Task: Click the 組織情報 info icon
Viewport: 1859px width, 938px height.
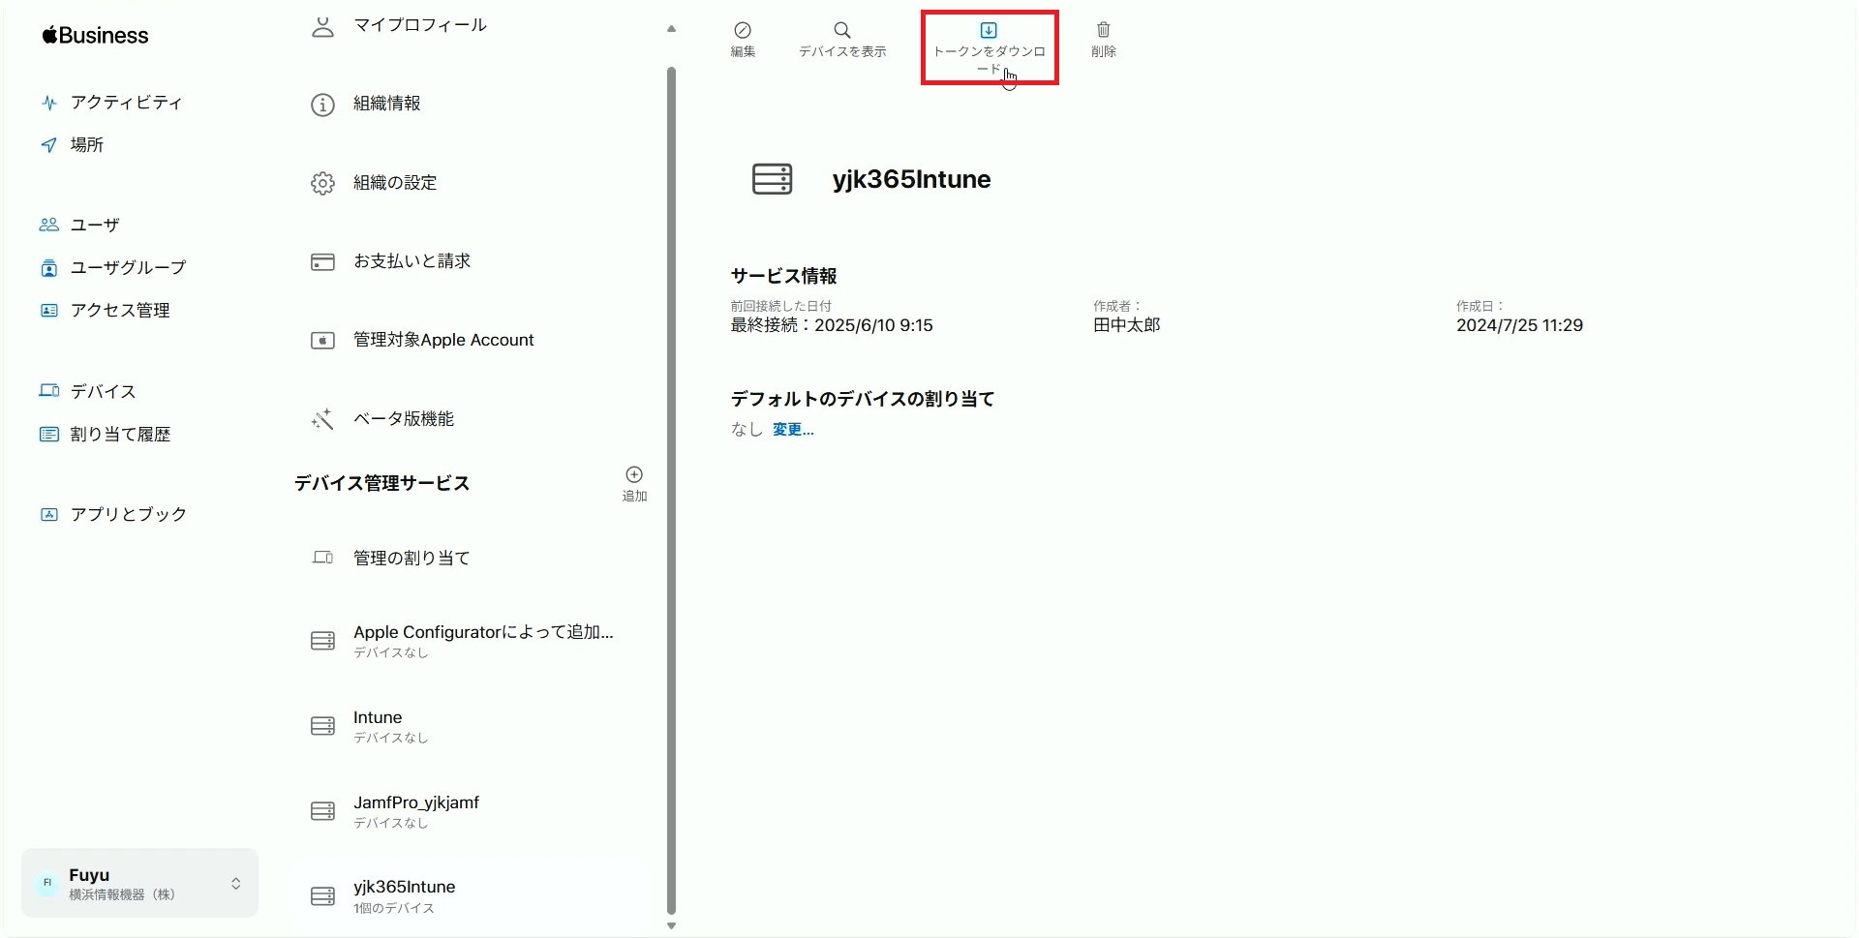Action: coord(322,105)
